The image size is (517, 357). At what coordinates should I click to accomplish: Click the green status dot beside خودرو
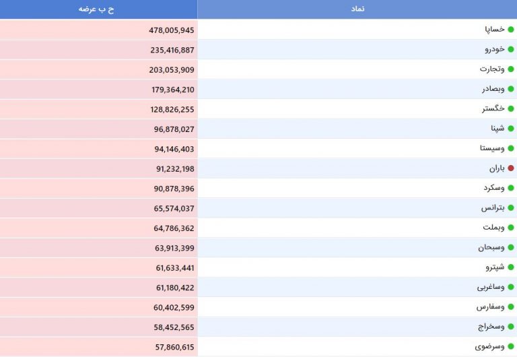click(x=511, y=49)
